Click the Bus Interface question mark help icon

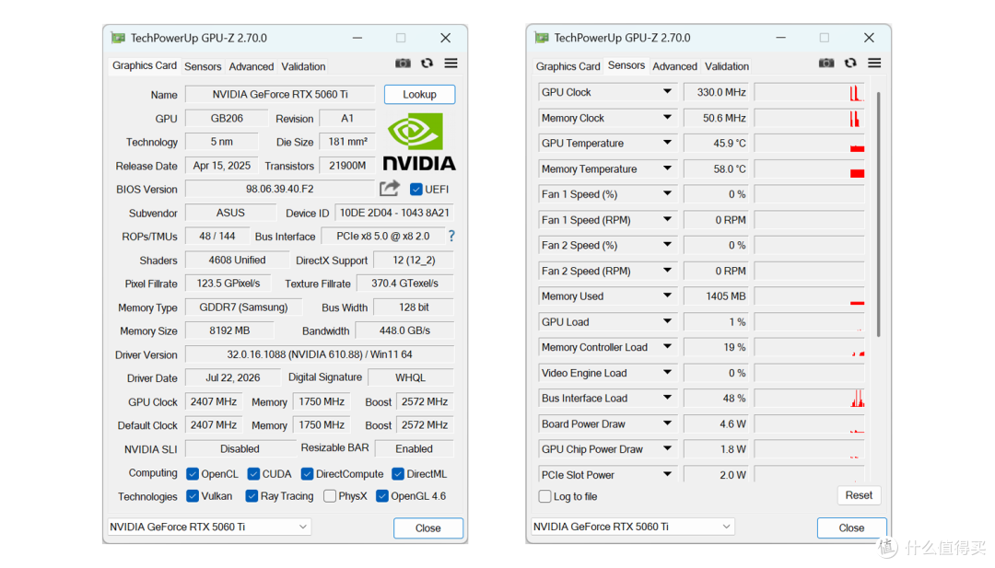451,236
